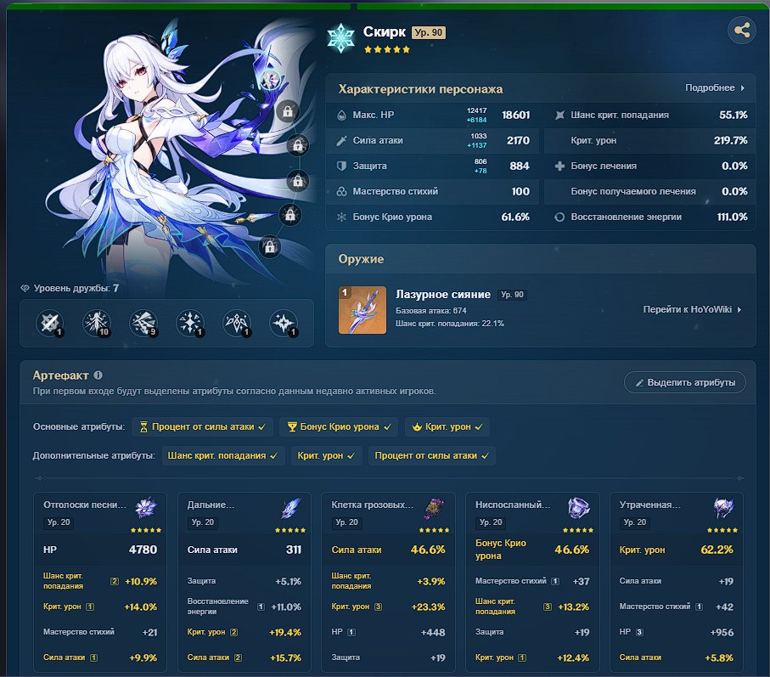Open Перейти к HoYoWiki link

(x=693, y=309)
